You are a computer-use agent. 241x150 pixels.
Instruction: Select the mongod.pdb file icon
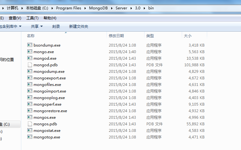pos(30,65)
